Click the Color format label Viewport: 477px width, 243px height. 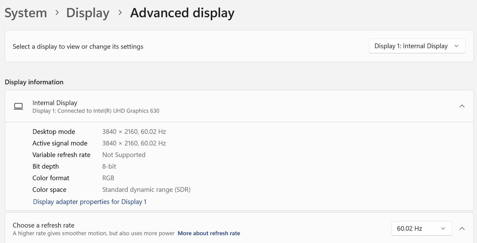click(51, 178)
